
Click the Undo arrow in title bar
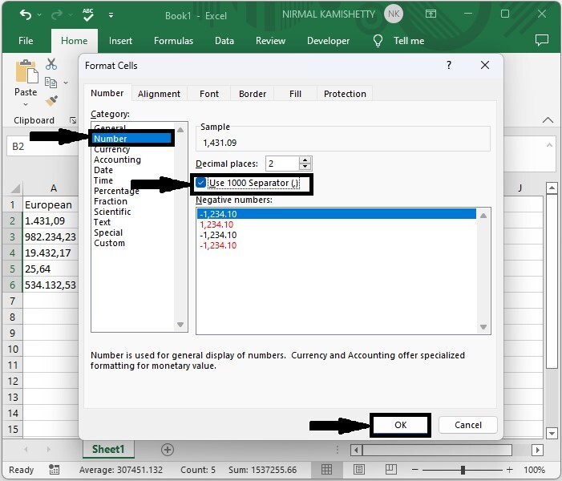click(x=26, y=14)
